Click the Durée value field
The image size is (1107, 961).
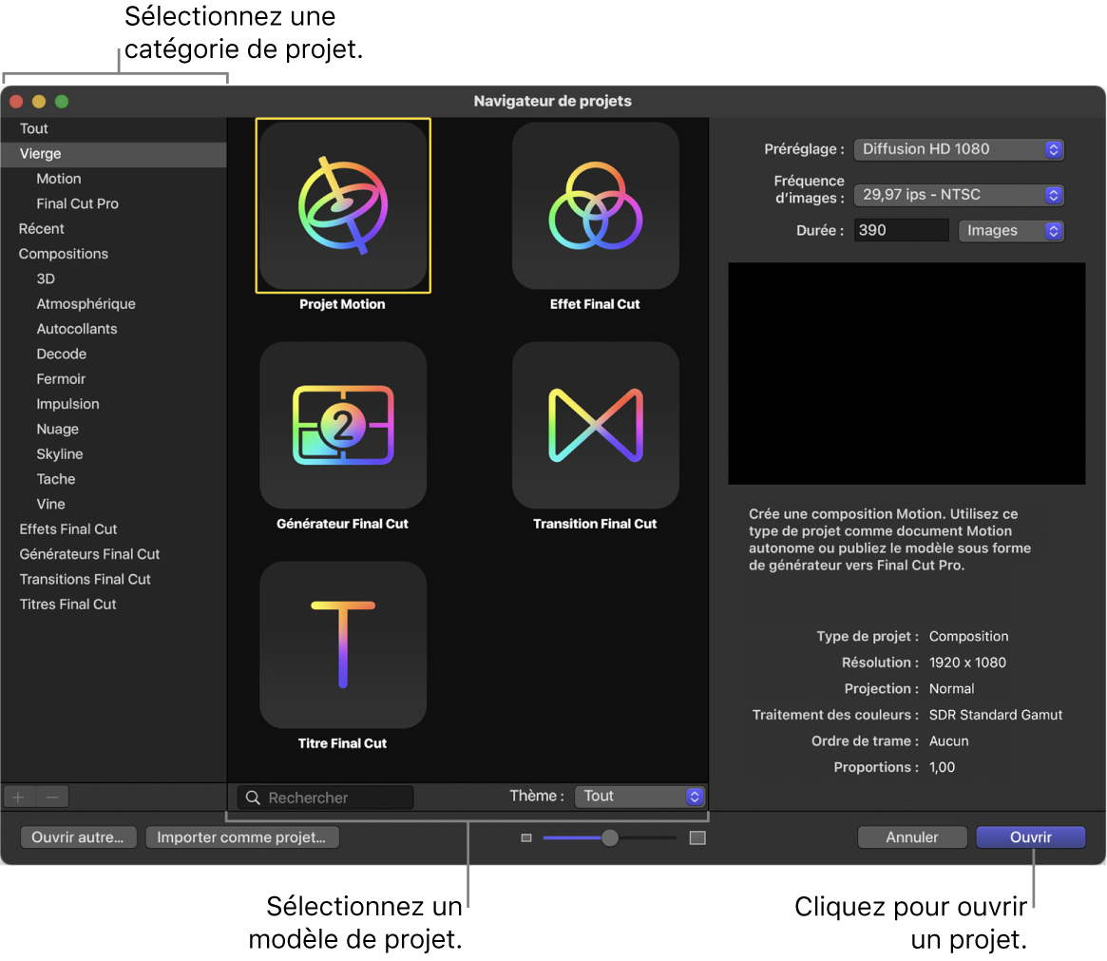click(902, 230)
